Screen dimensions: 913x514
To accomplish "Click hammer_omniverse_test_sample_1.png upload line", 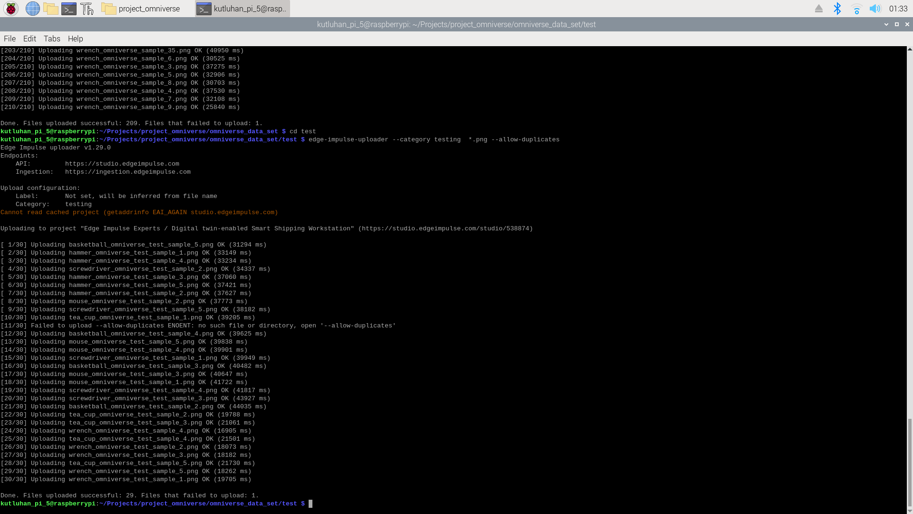I will 126,253.
